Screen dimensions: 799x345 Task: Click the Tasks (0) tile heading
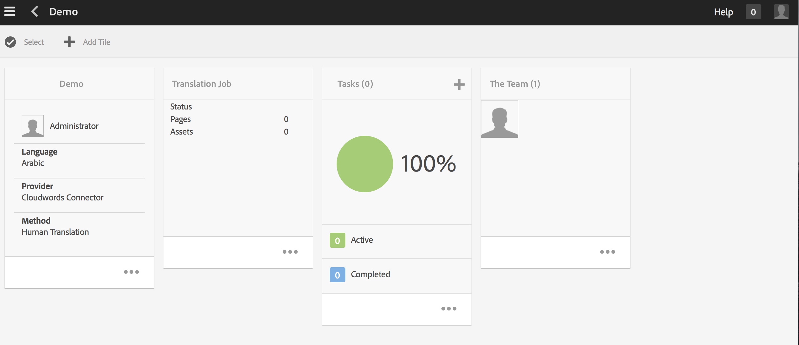point(355,84)
